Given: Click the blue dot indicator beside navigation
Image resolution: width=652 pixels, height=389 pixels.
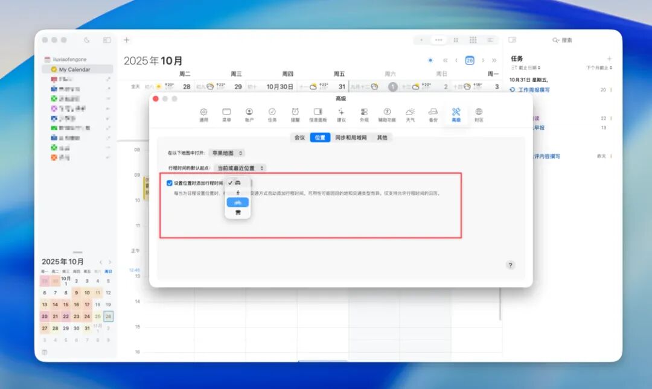Looking at the screenshot, I should tap(430, 60).
